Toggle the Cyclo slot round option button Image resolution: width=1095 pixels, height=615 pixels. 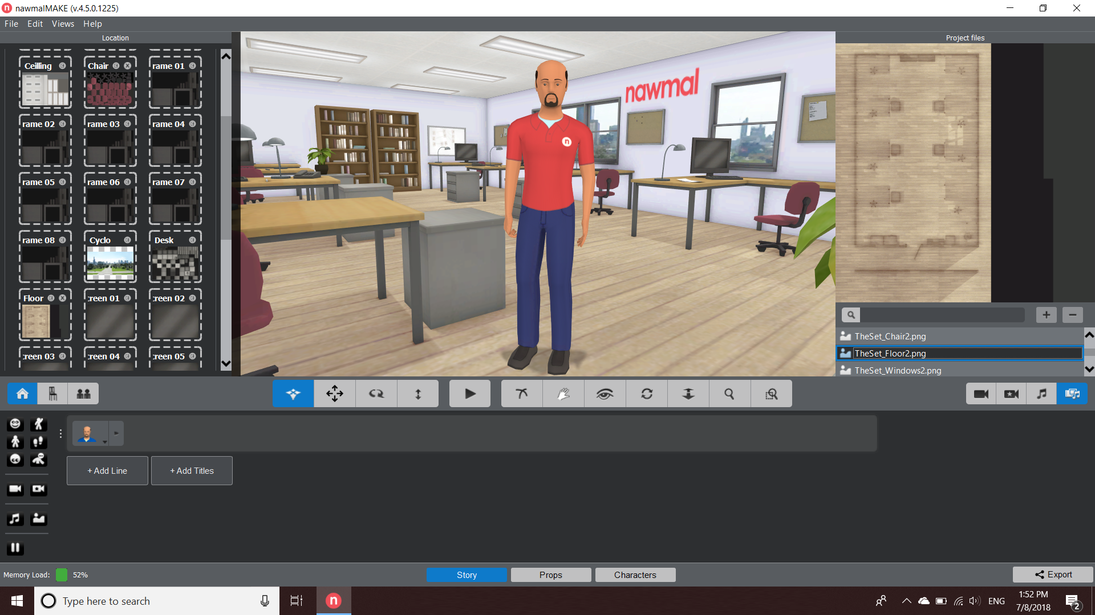(x=127, y=240)
